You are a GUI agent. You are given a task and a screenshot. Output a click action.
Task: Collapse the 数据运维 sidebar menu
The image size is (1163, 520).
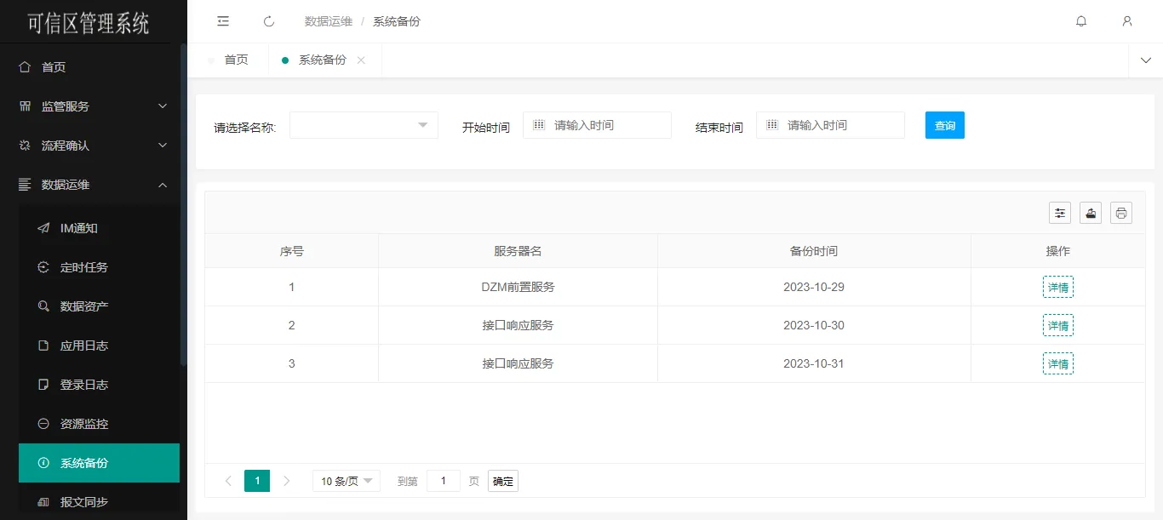pos(94,185)
